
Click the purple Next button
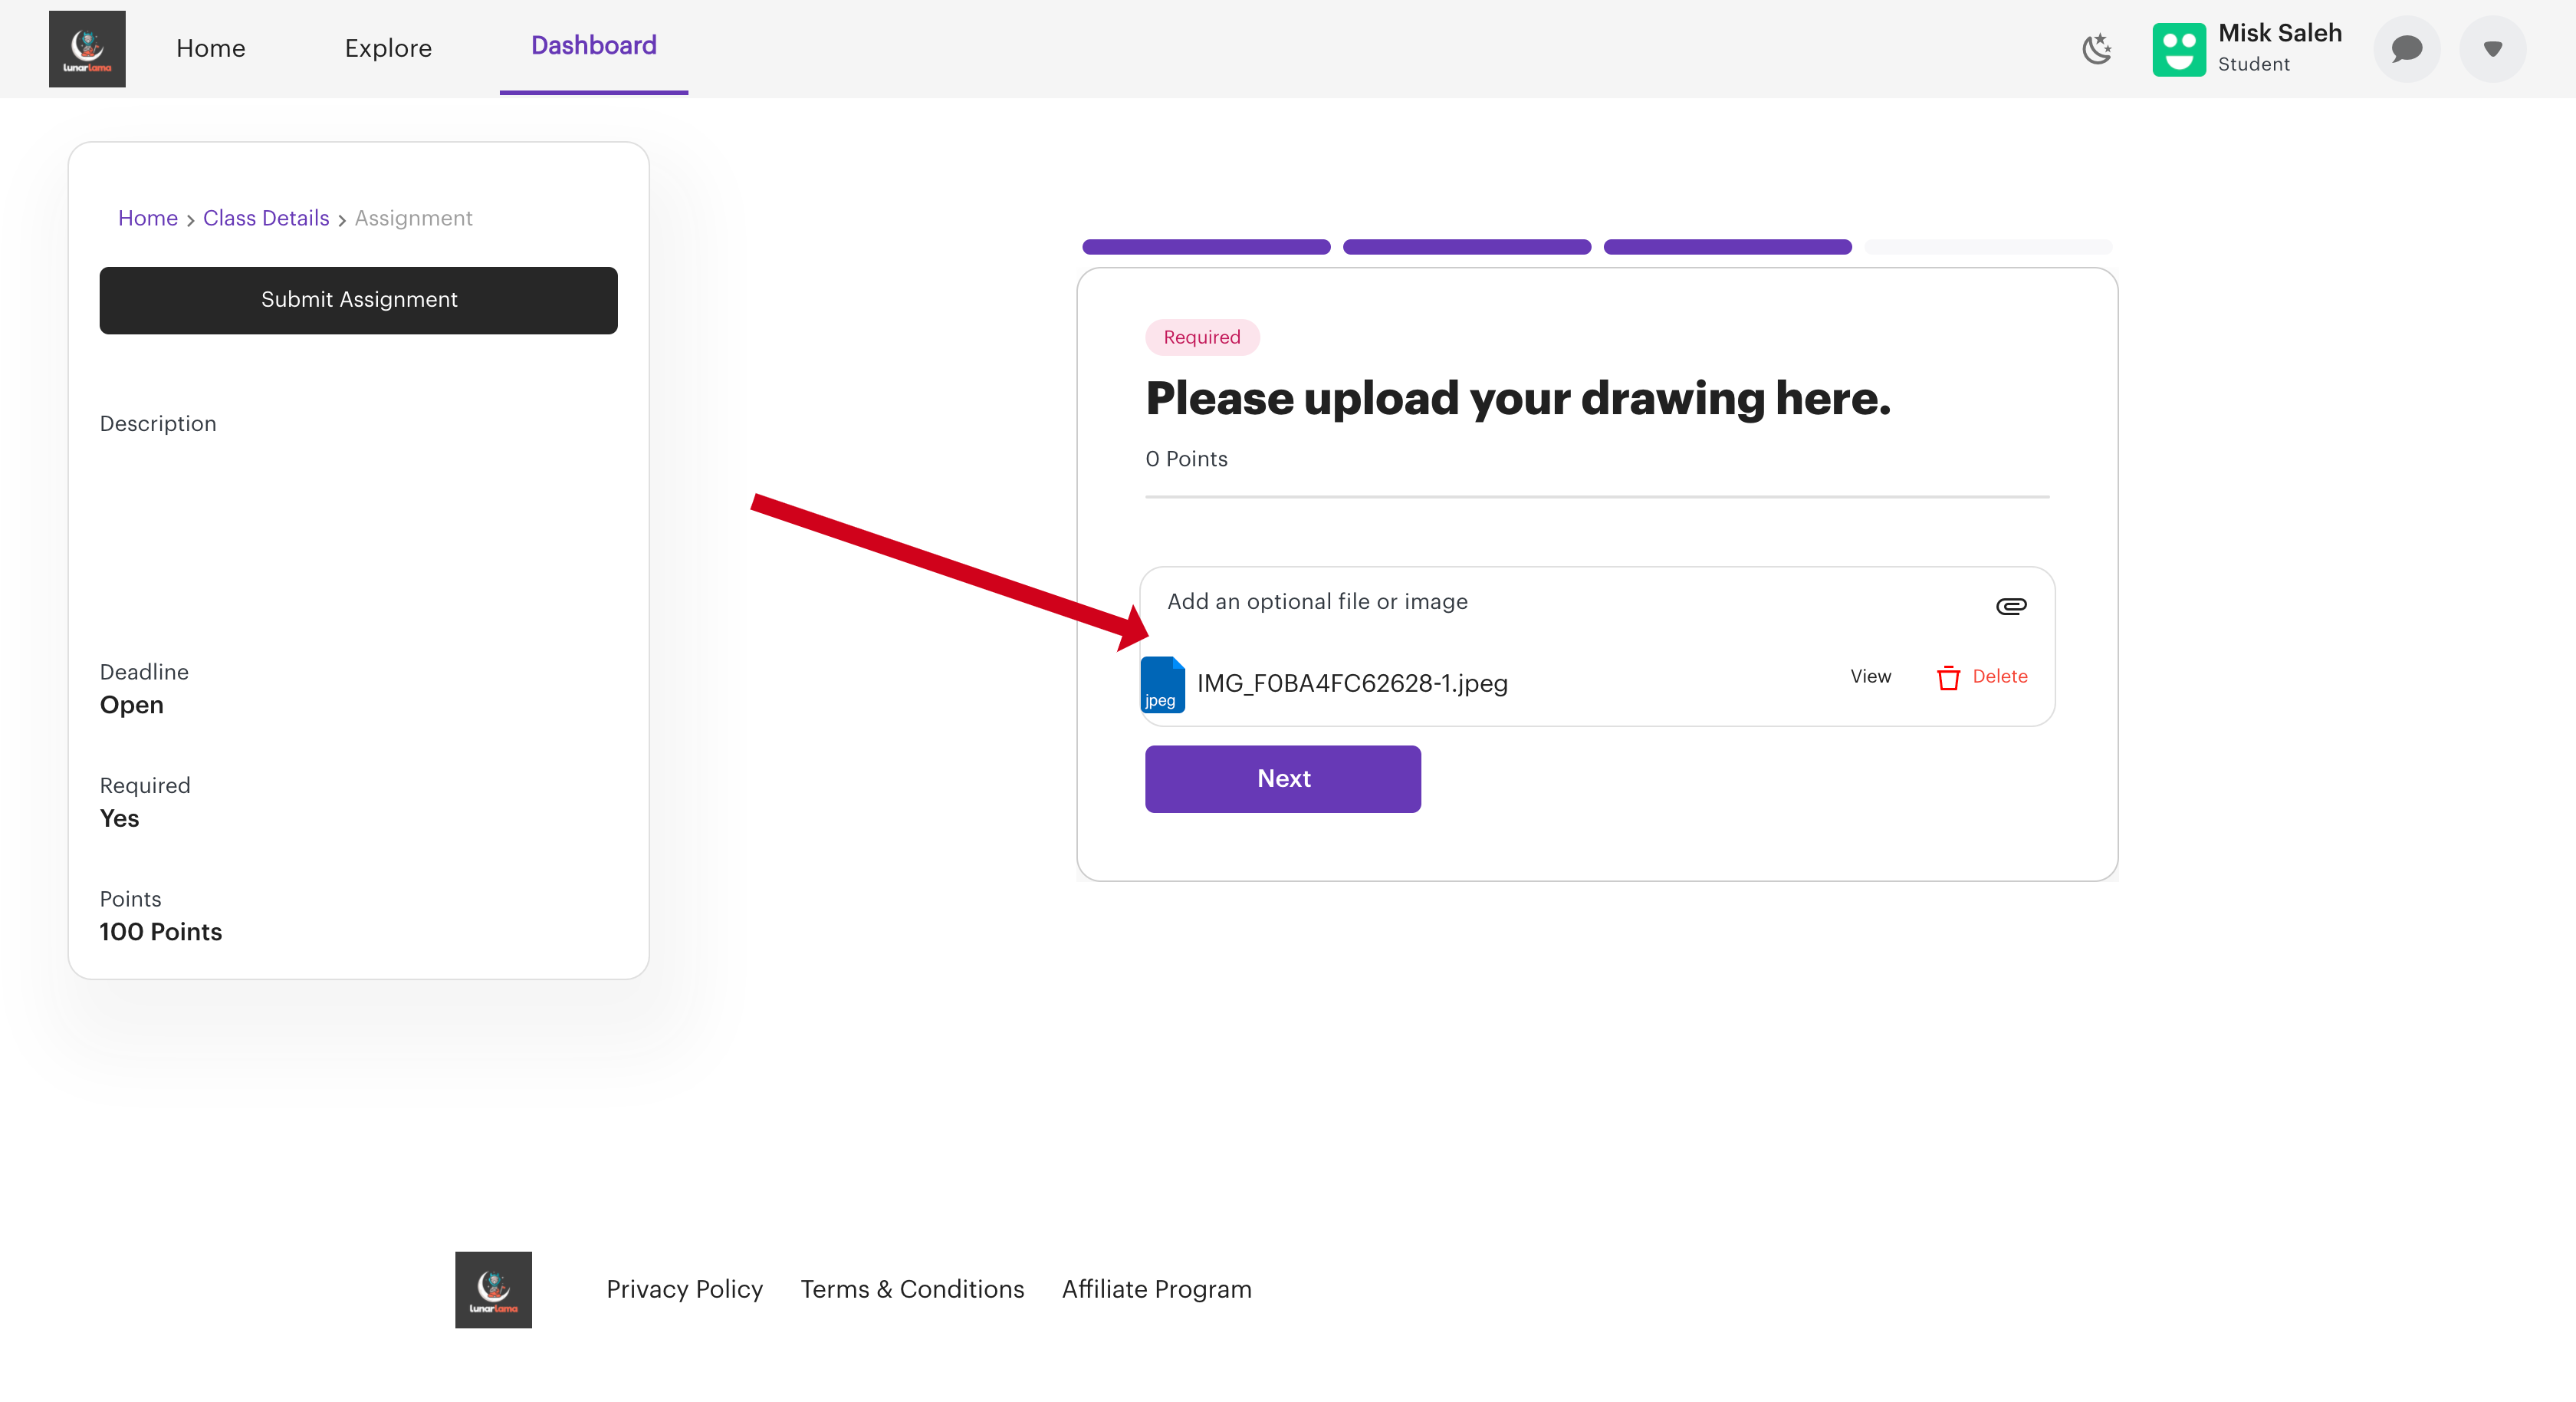pos(1282,778)
